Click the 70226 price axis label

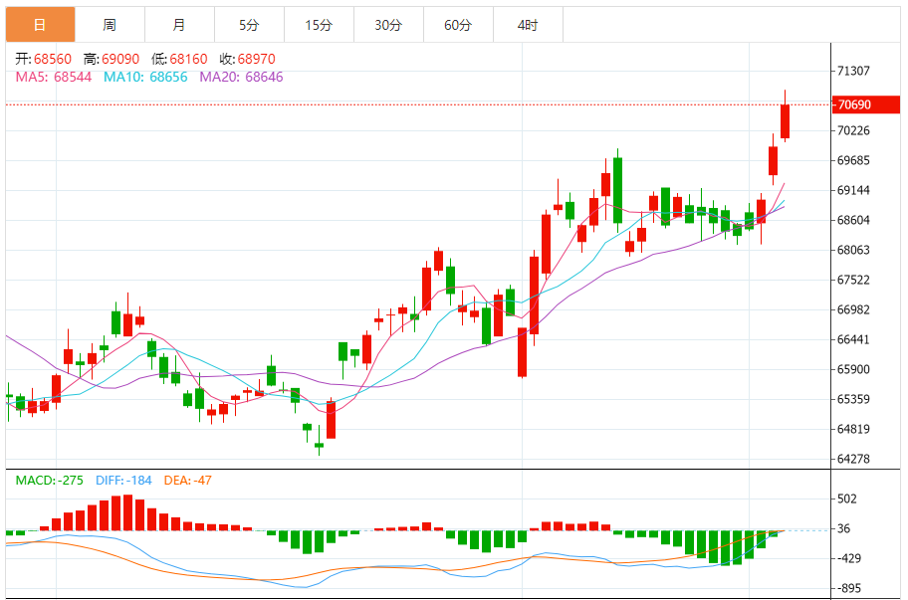[x=853, y=130]
